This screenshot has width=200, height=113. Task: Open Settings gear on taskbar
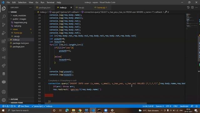[112, 110]
